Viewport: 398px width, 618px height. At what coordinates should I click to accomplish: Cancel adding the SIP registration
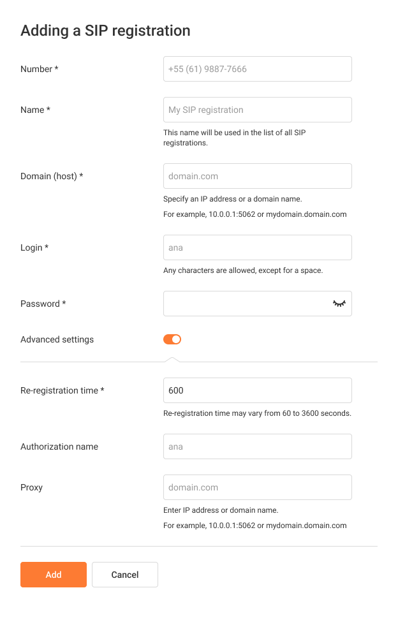click(x=125, y=575)
